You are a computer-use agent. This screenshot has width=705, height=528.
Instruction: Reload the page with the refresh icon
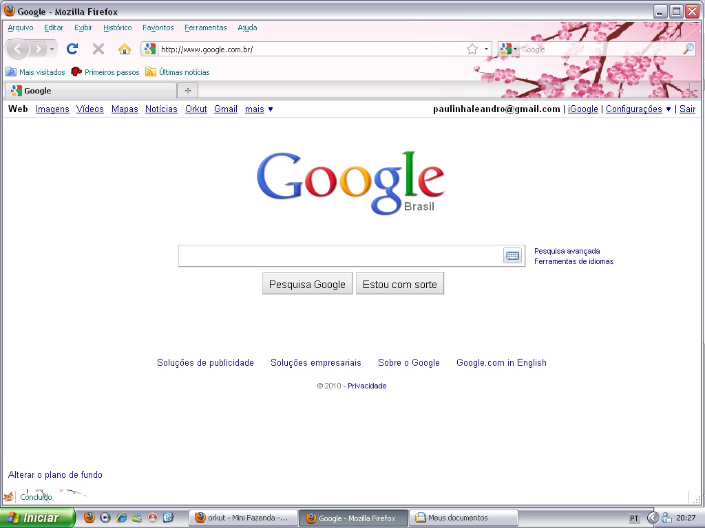click(72, 49)
